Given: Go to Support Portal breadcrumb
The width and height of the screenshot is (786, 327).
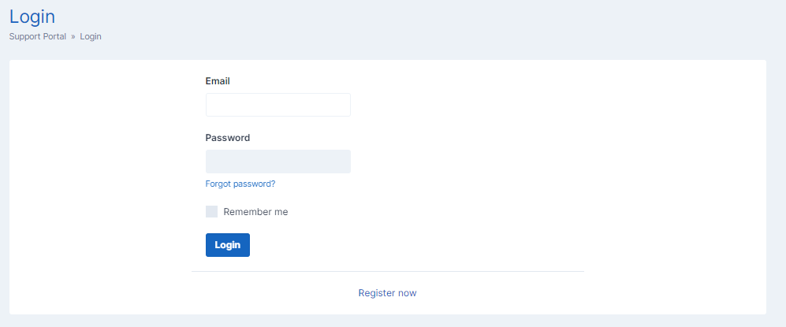Looking at the screenshot, I should [x=38, y=36].
